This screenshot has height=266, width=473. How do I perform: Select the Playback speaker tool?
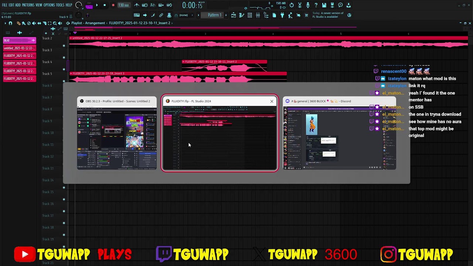click(x=60, y=23)
